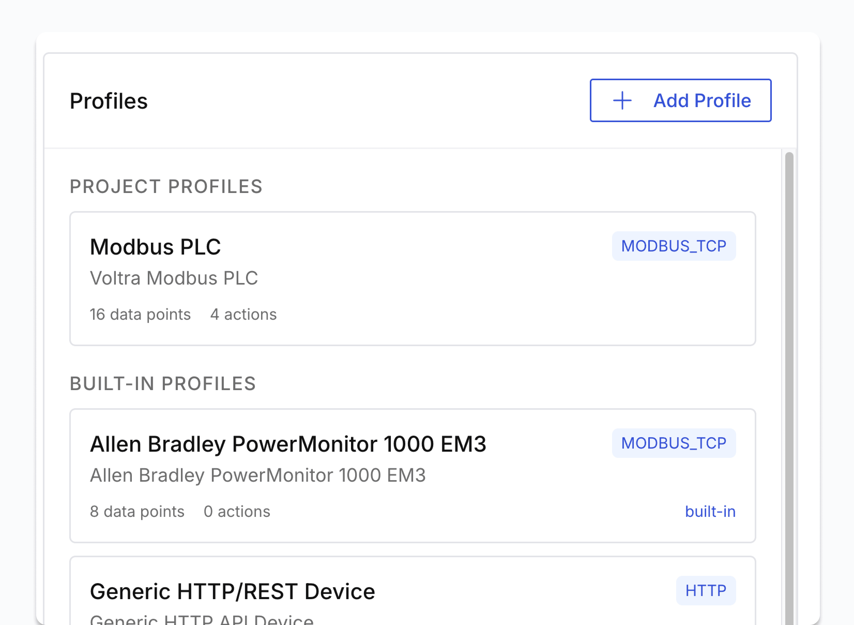Select the Voltra Modbus PLC description
Viewport: 854px width, 625px height.
pos(173,278)
